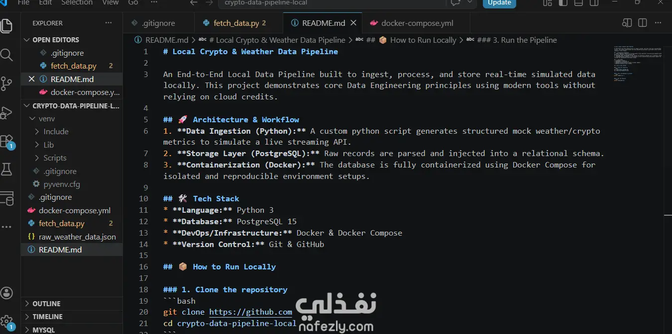Open the Selection menu
The image size is (672, 334).
tap(77, 2)
